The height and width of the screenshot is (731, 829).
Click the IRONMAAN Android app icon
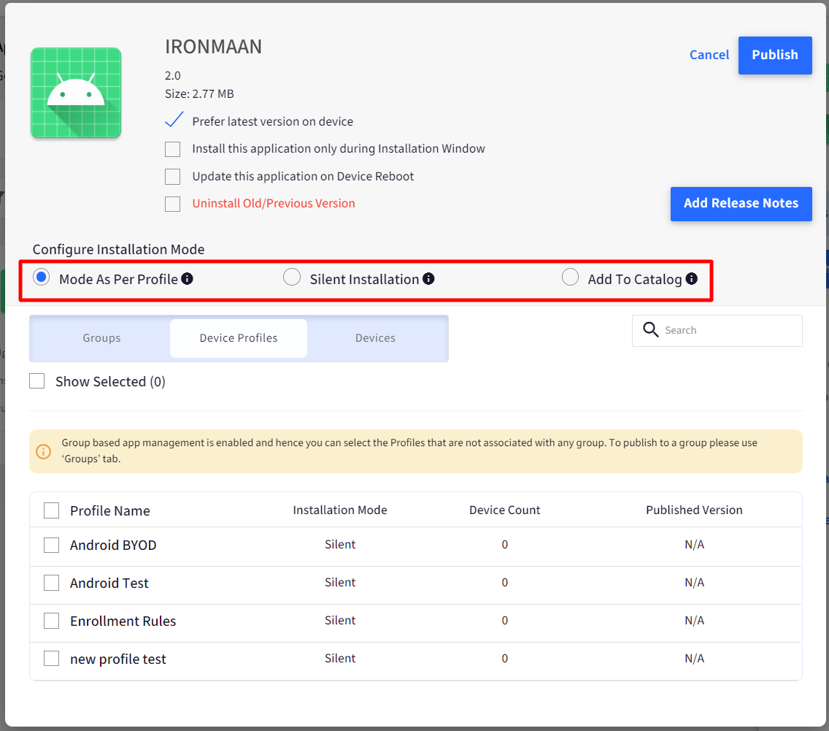click(x=76, y=93)
